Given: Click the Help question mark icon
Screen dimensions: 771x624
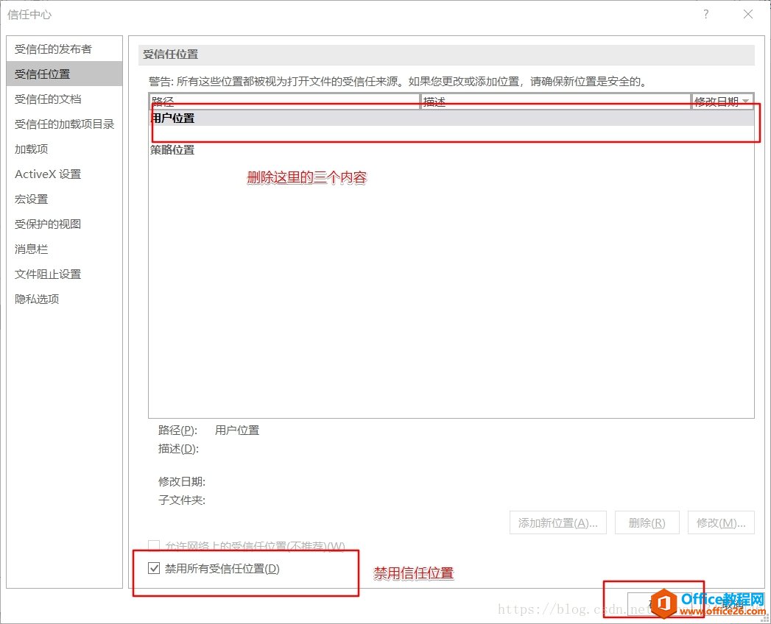Looking at the screenshot, I should [705, 14].
